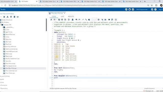This screenshot has width=163, height=92.
Task: Click the 'plot' statement on line 29
Action: pos(56,78)
